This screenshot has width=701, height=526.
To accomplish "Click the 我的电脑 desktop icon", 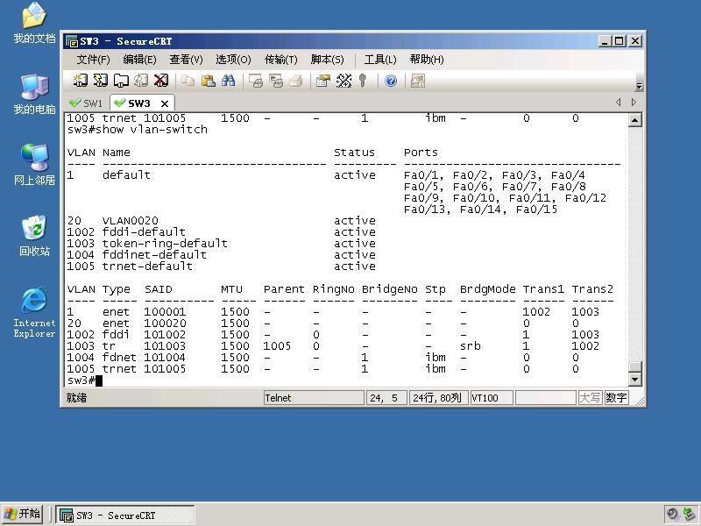I will coord(34,95).
